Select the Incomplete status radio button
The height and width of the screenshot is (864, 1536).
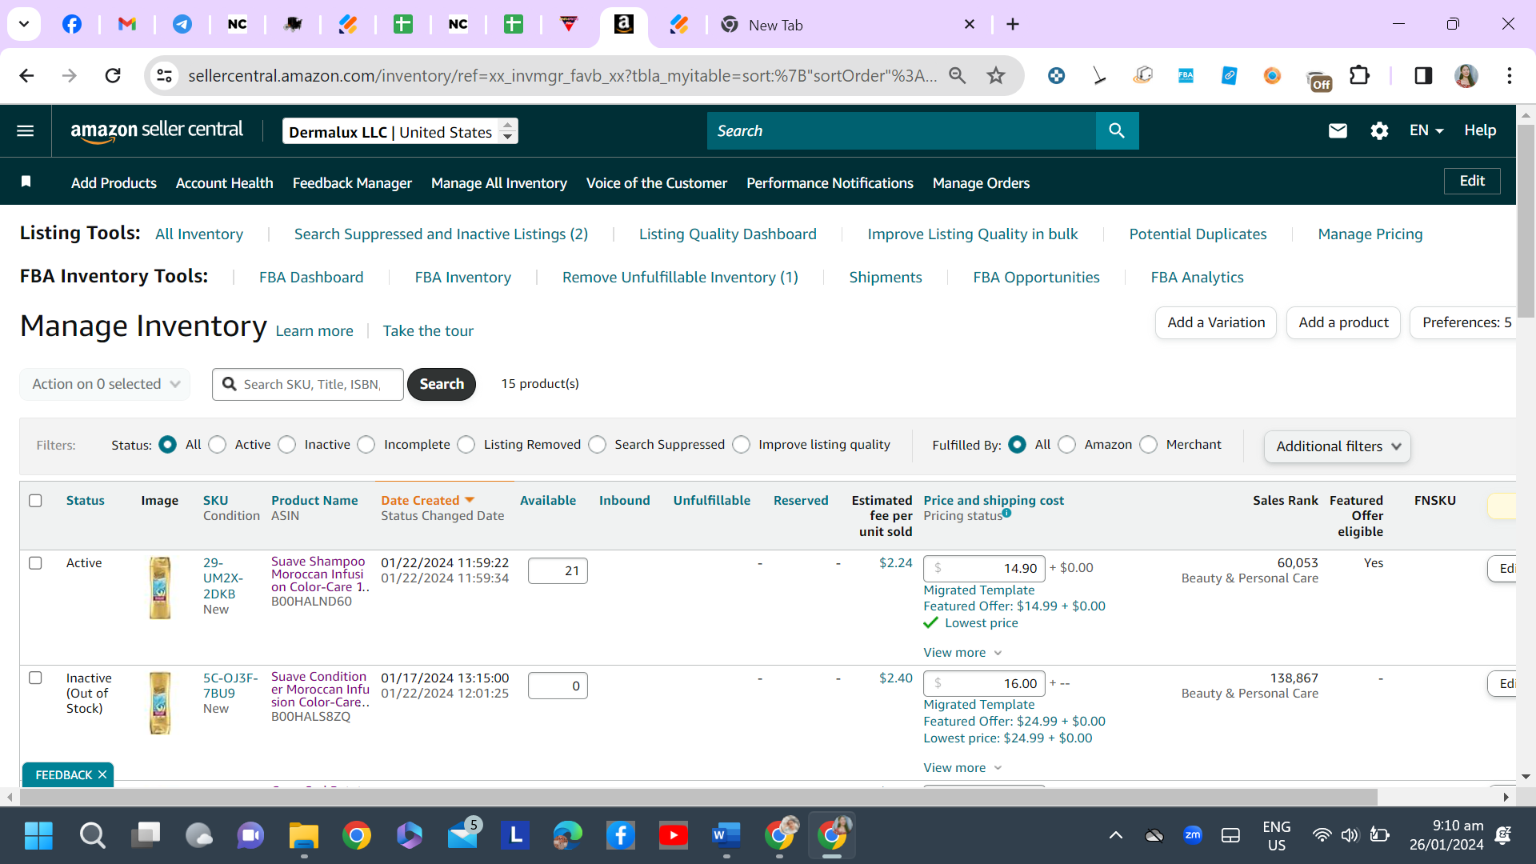click(366, 444)
